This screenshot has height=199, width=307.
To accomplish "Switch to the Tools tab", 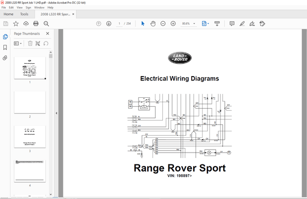I will pos(24,14).
